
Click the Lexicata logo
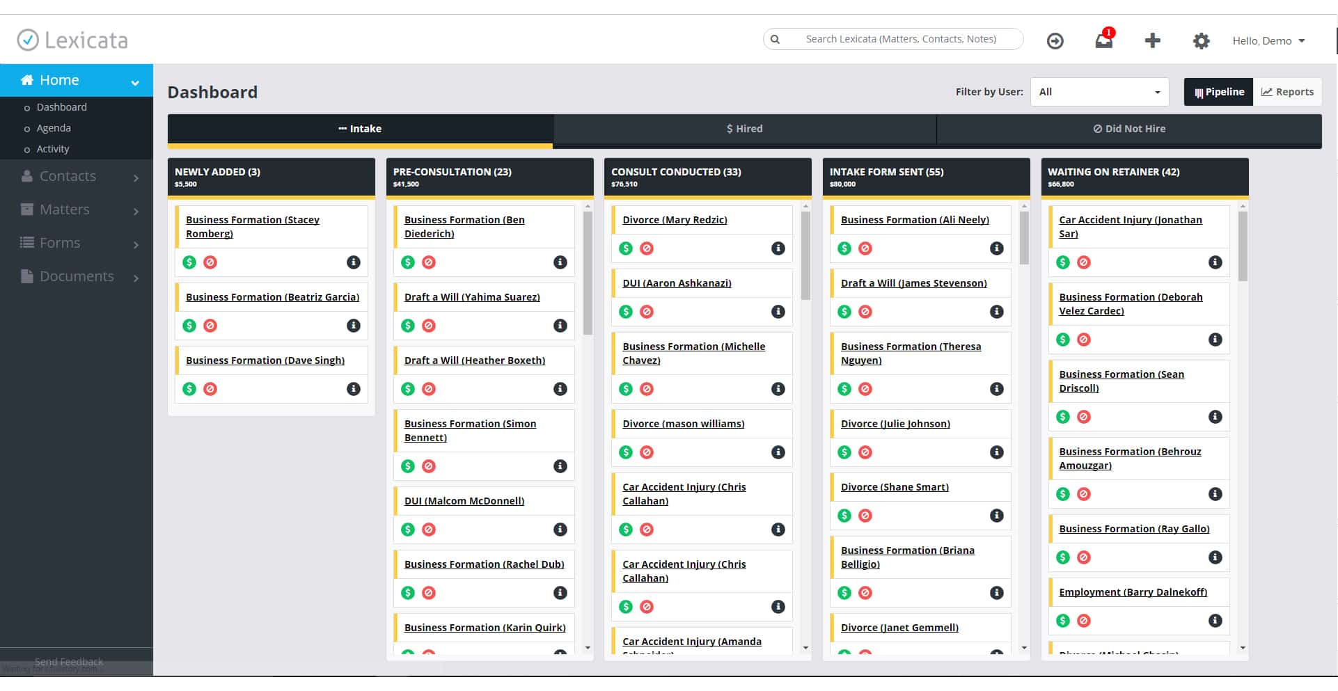[x=72, y=40]
